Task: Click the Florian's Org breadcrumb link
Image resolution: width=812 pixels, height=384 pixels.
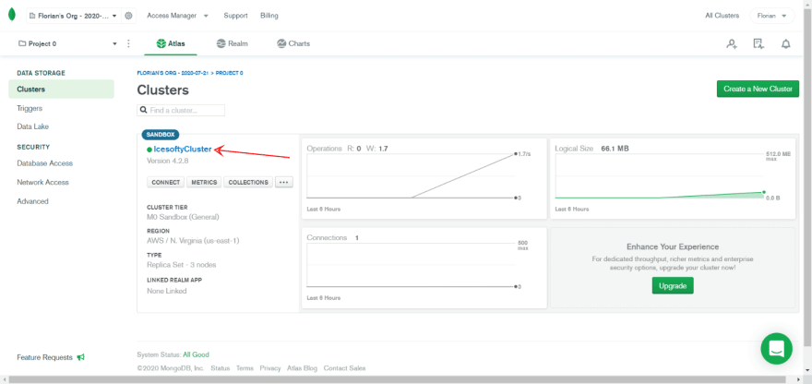Action: [x=173, y=73]
